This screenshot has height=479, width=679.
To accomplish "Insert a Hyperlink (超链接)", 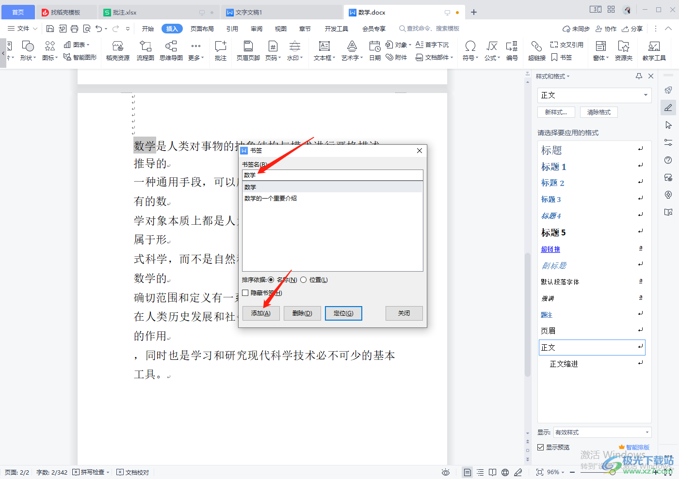I will pos(536,50).
